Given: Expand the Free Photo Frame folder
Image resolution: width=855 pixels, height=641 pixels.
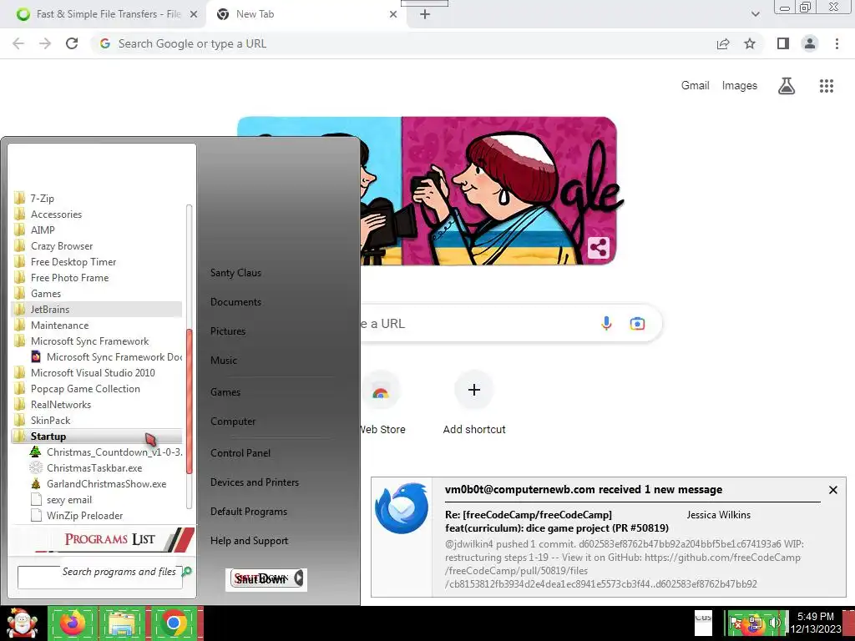Looking at the screenshot, I should click(x=97, y=277).
